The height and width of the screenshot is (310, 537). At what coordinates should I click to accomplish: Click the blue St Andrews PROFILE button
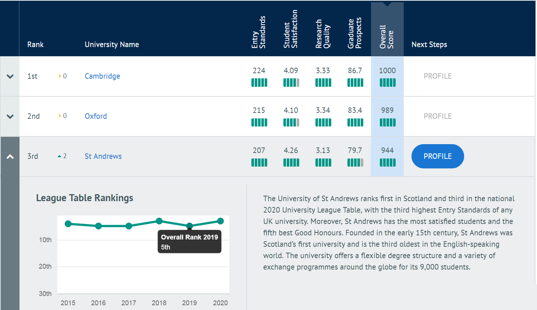[437, 156]
